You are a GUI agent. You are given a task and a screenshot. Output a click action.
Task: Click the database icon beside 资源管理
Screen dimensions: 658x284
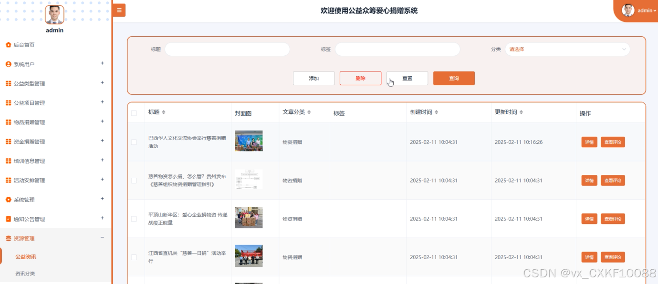(8, 238)
